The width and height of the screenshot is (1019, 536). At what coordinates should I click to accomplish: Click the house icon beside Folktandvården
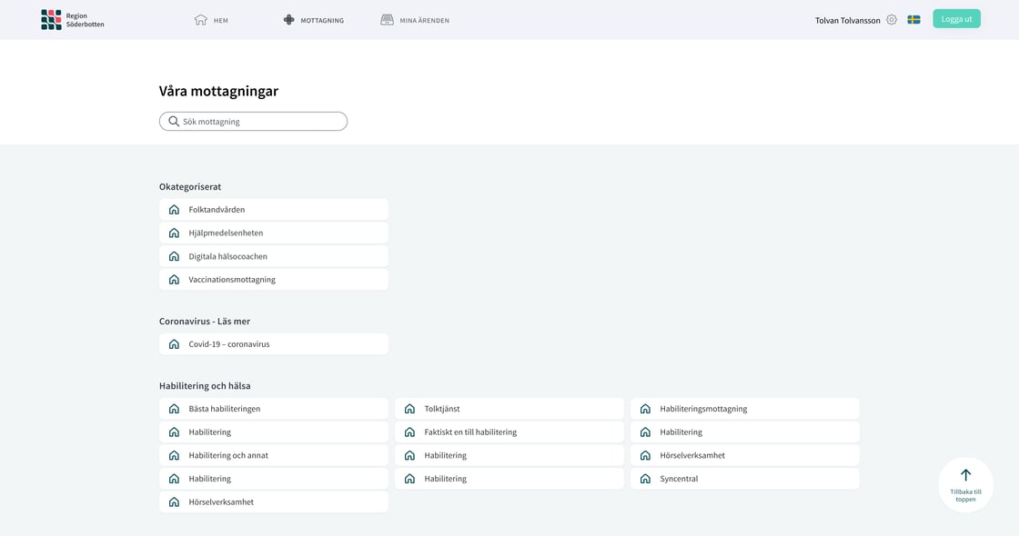click(174, 210)
